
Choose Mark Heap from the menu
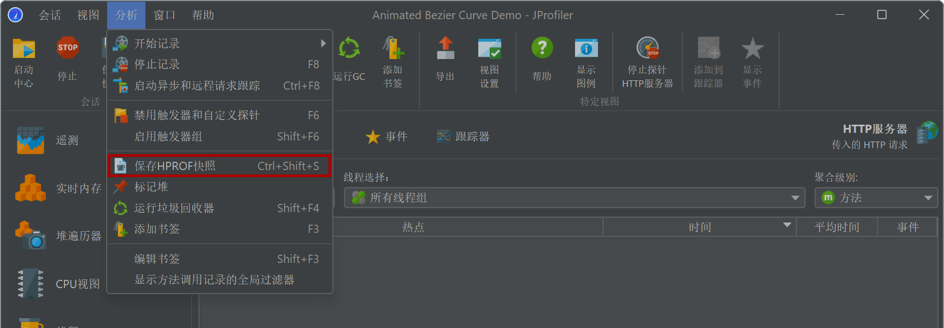pyautogui.click(x=220, y=187)
